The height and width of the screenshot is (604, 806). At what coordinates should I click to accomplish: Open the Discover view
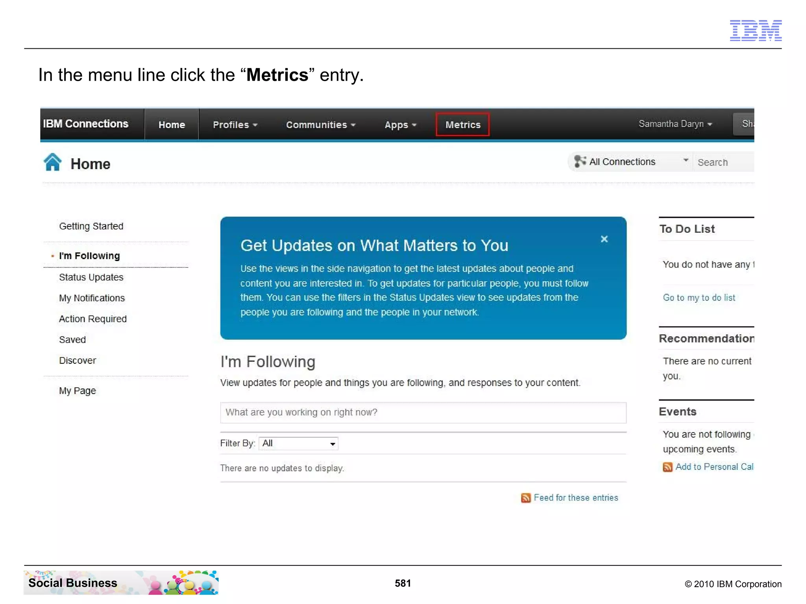point(78,361)
